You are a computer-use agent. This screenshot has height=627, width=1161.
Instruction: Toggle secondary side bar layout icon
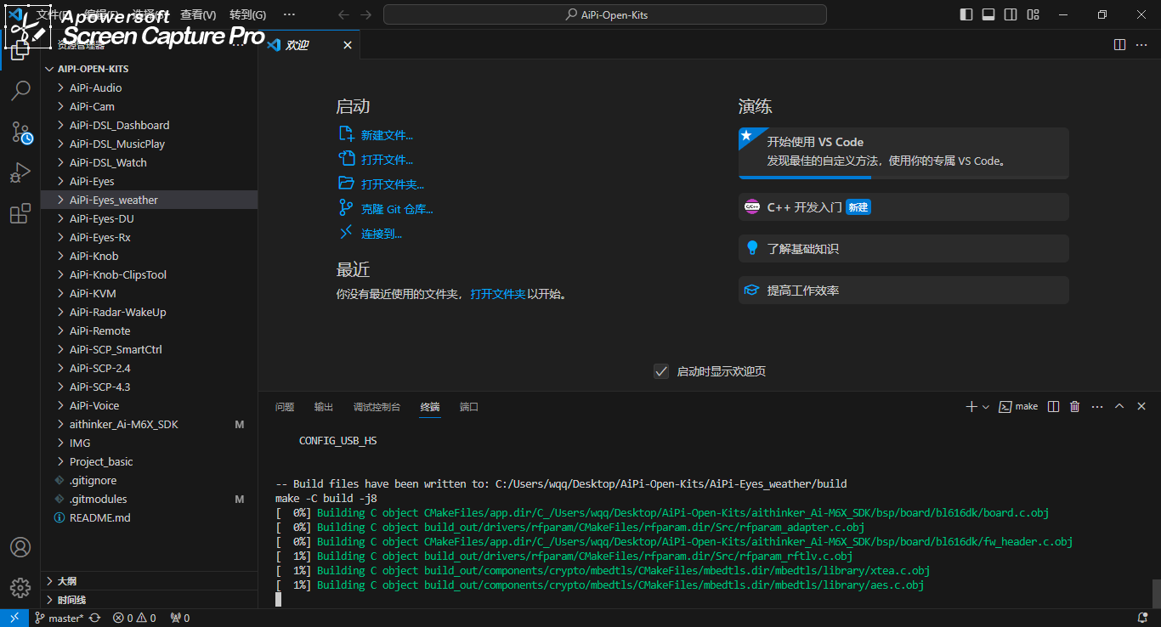[1011, 14]
